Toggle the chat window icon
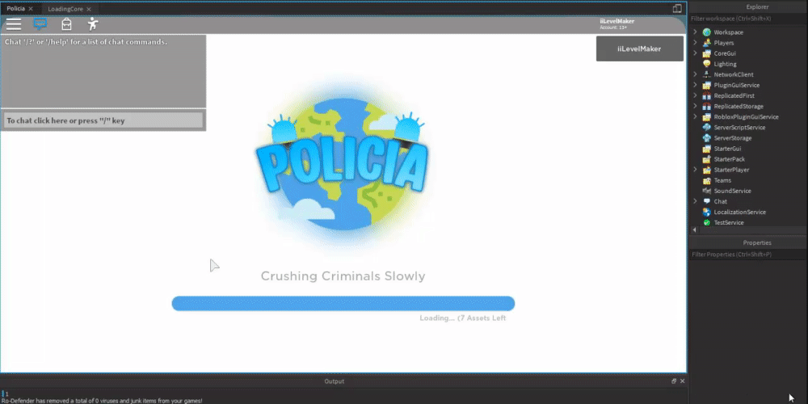Screen dimensions: 808x404 pyautogui.click(x=40, y=23)
